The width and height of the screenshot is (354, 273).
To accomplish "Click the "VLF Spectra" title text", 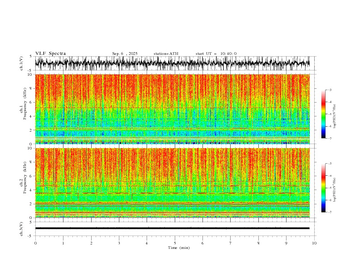I will point(51,54).
